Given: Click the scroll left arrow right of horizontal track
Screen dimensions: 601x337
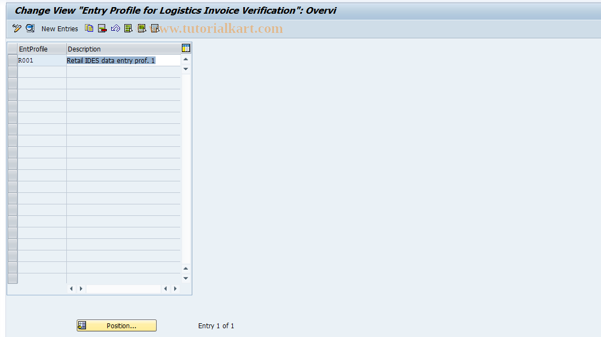Looking at the screenshot, I should 165,289.
